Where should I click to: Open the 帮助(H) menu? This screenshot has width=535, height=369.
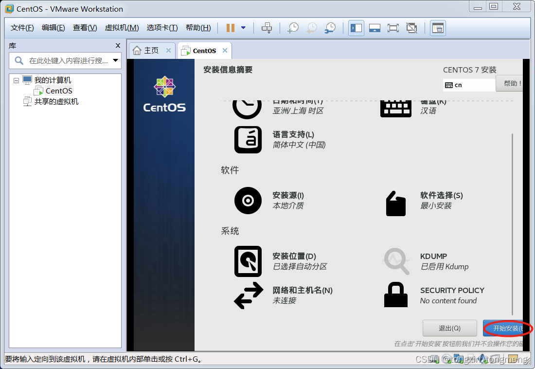pos(198,28)
